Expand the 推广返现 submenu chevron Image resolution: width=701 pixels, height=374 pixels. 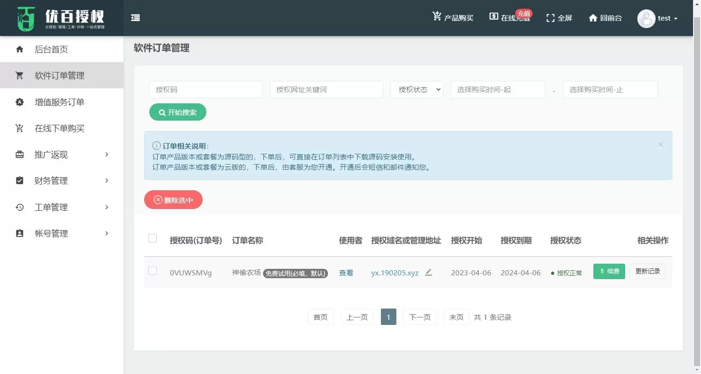tap(107, 154)
